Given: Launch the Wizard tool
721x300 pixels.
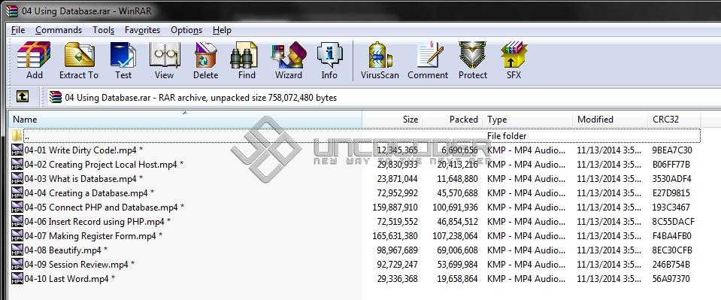Looking at the screenshot, I should (289, 60).
